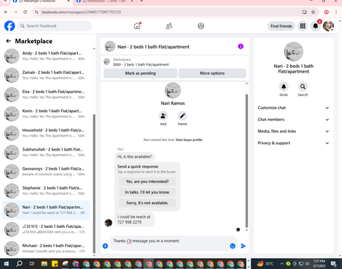Open the Windows Start menu

(6, 264)
